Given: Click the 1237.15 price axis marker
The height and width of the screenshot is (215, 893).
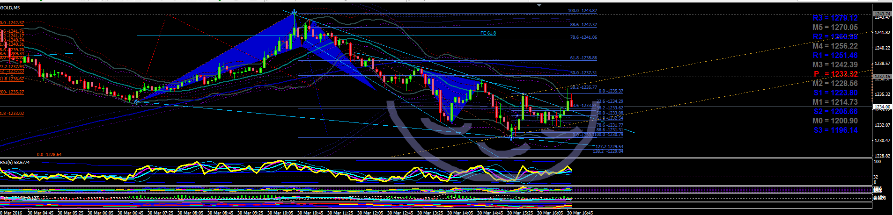Looking at the screenshot, I should (882, 76).
